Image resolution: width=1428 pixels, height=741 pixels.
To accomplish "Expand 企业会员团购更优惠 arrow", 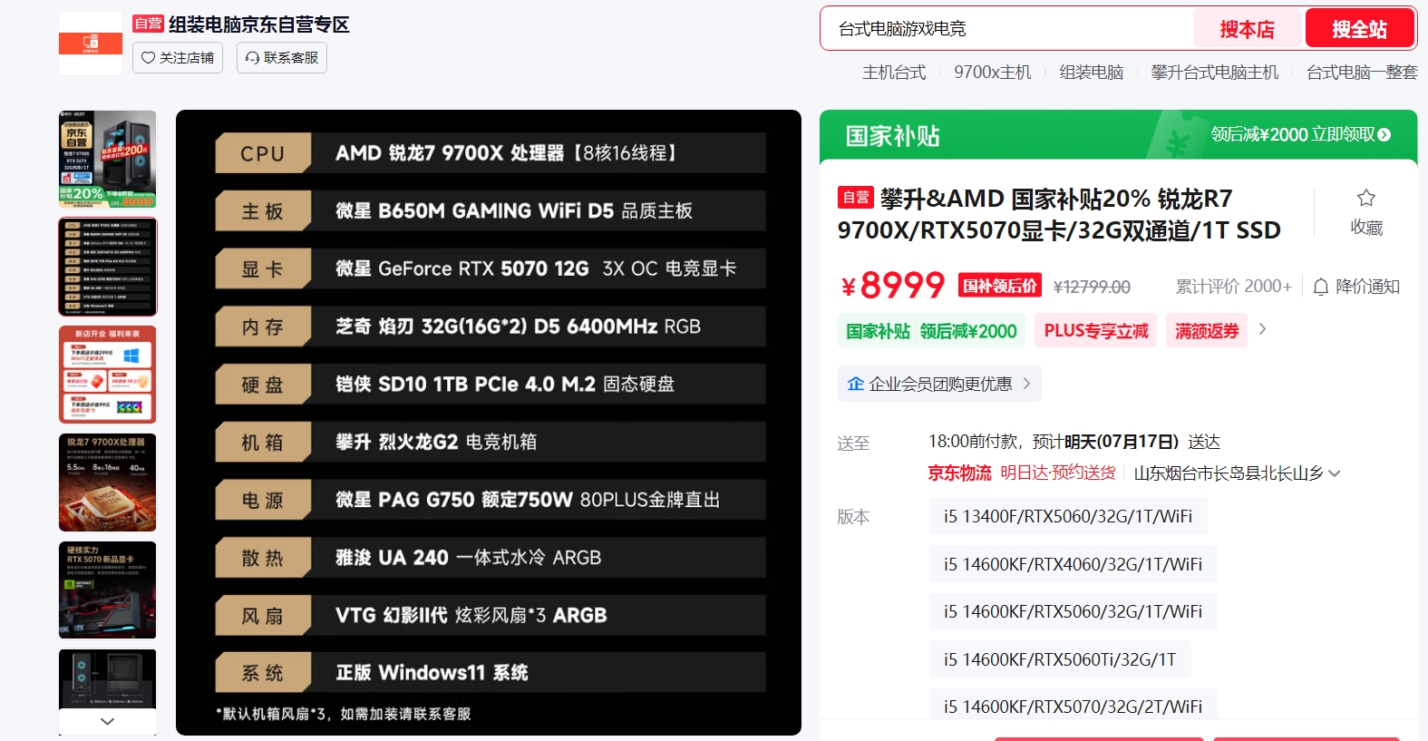I will coord(1026,384).
